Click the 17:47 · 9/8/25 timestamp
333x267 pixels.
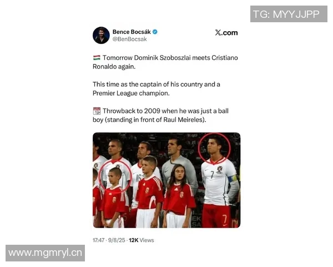(109, 240)
